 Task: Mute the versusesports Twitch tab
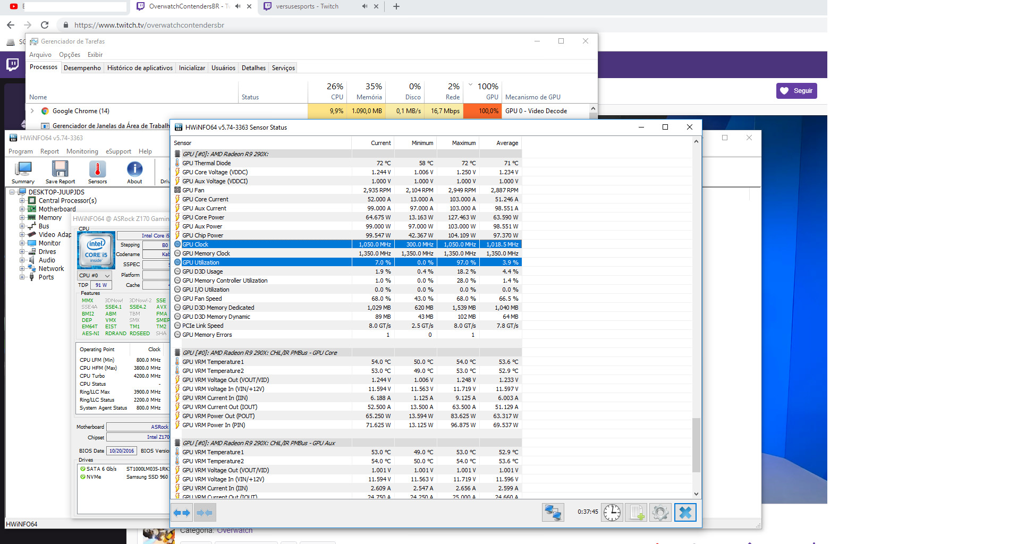tap(365, 6)
